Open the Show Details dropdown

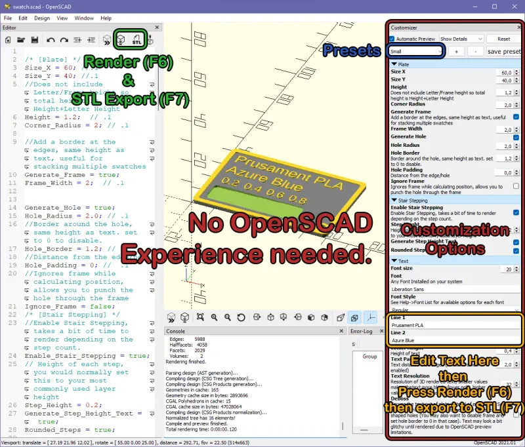coord(461,39)
